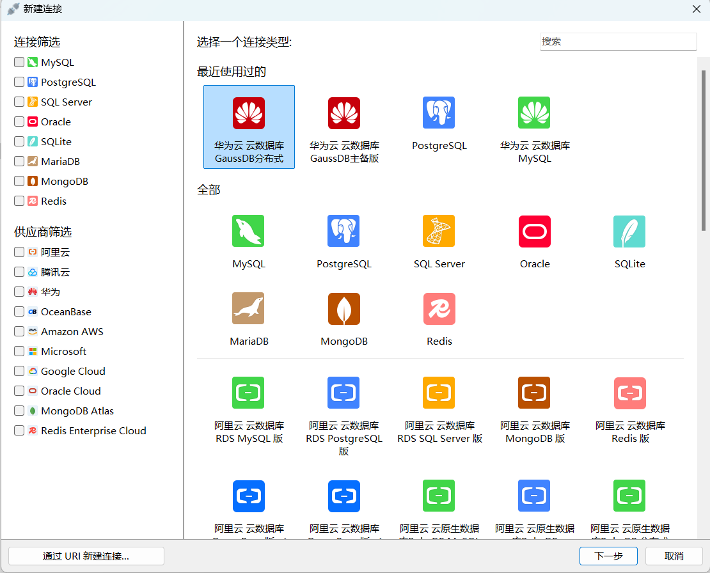Select 阿里云 云数据库 MongoDB 版 icon
Screen dimensions: 710x573
[x=534, y=393]
